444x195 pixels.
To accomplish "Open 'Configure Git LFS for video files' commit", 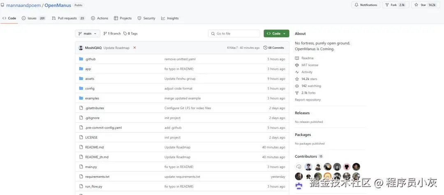I will [x=187, y=108].
